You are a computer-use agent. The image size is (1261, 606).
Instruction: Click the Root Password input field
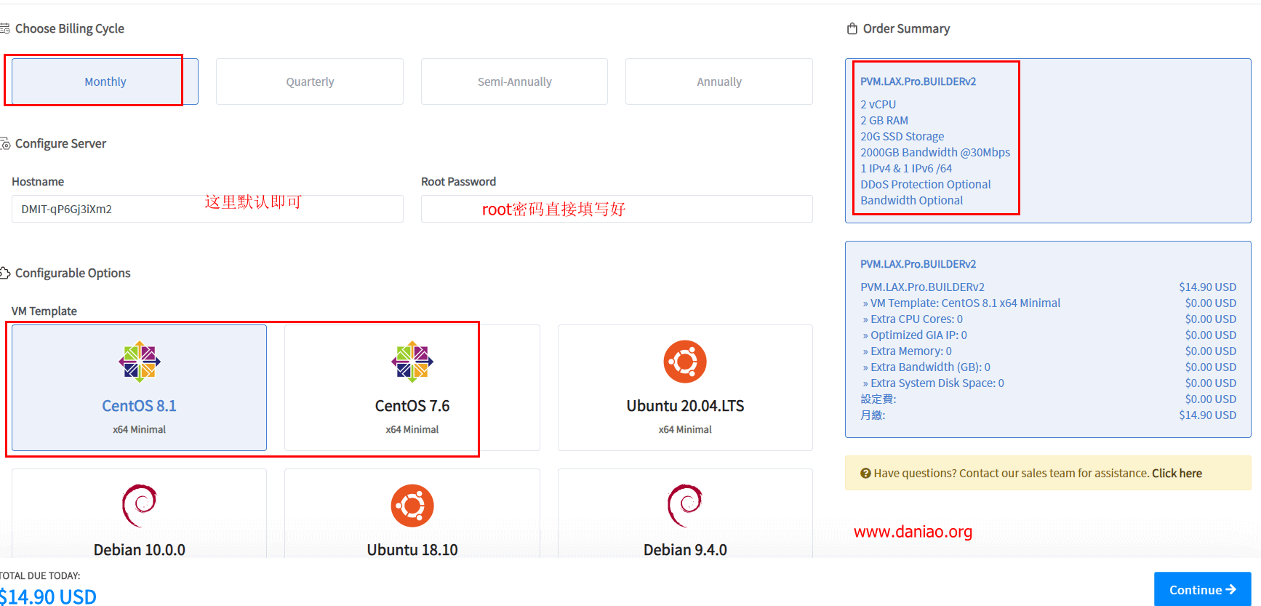pyautogui.click(x=617, y=209)
